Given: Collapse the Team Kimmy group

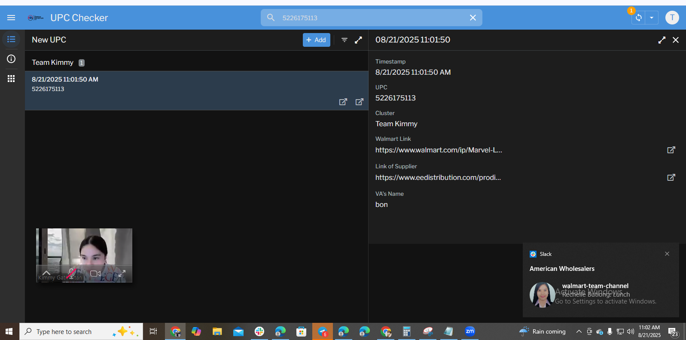Looking at the screenshot, I should [53, 63].
